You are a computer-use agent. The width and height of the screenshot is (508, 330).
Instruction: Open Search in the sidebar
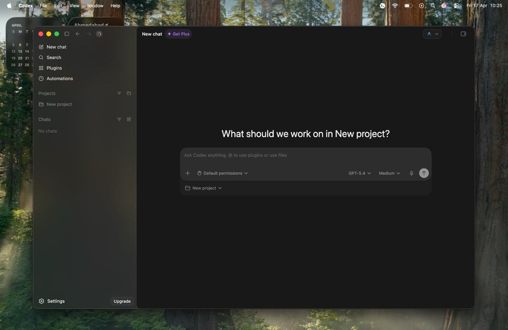[50, 58]
